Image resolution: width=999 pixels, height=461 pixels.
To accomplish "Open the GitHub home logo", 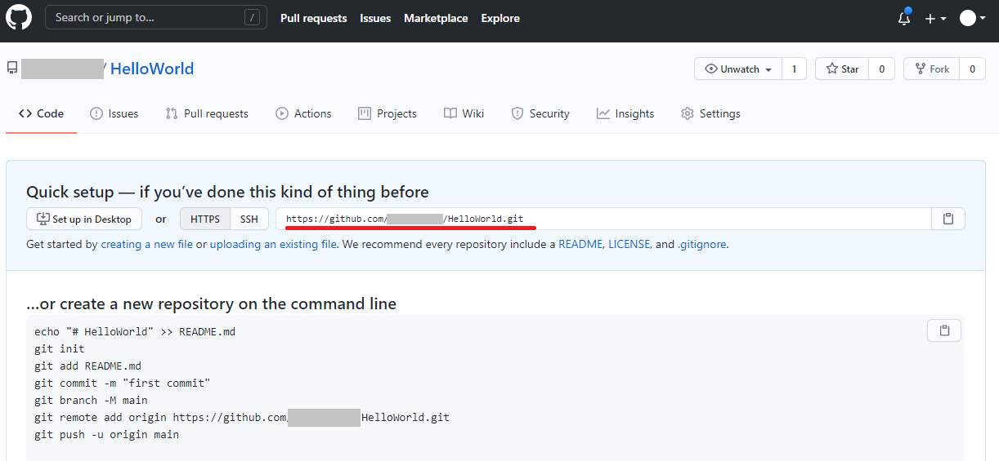I will click(x=19, y=17).
